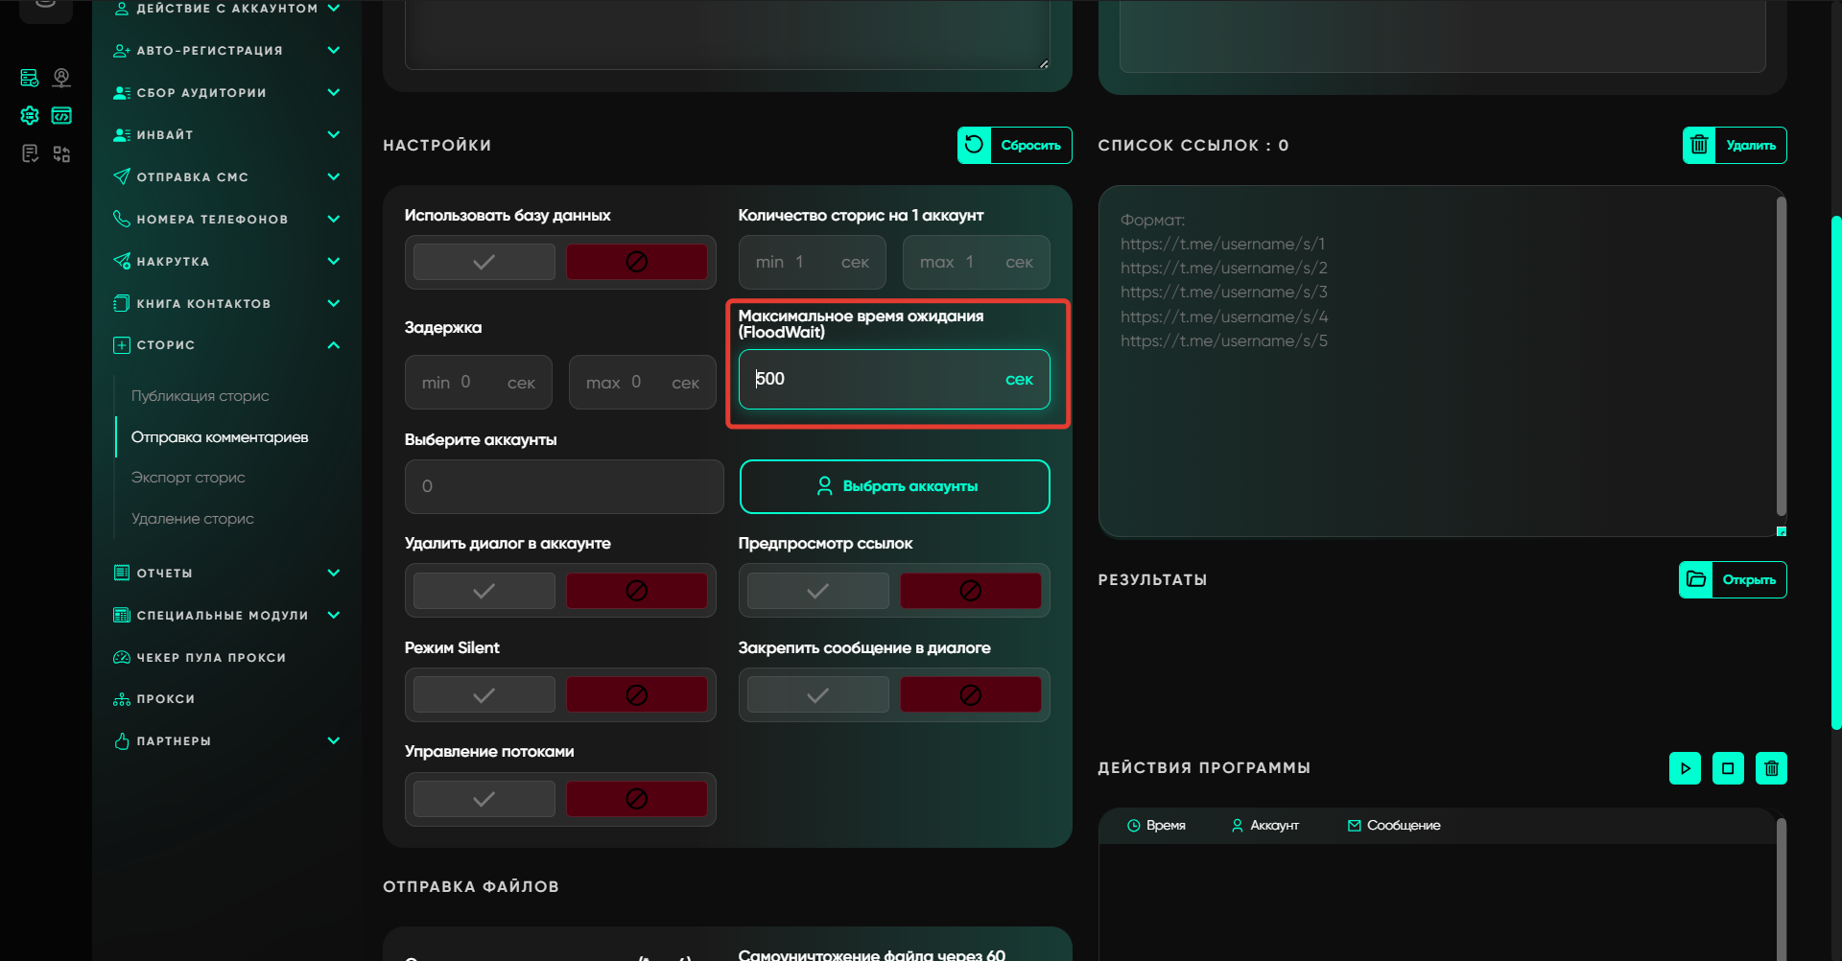Screen dimensions: 1842x961
Task: Click trash icon next to program actions
Action: coord(1771,768)
